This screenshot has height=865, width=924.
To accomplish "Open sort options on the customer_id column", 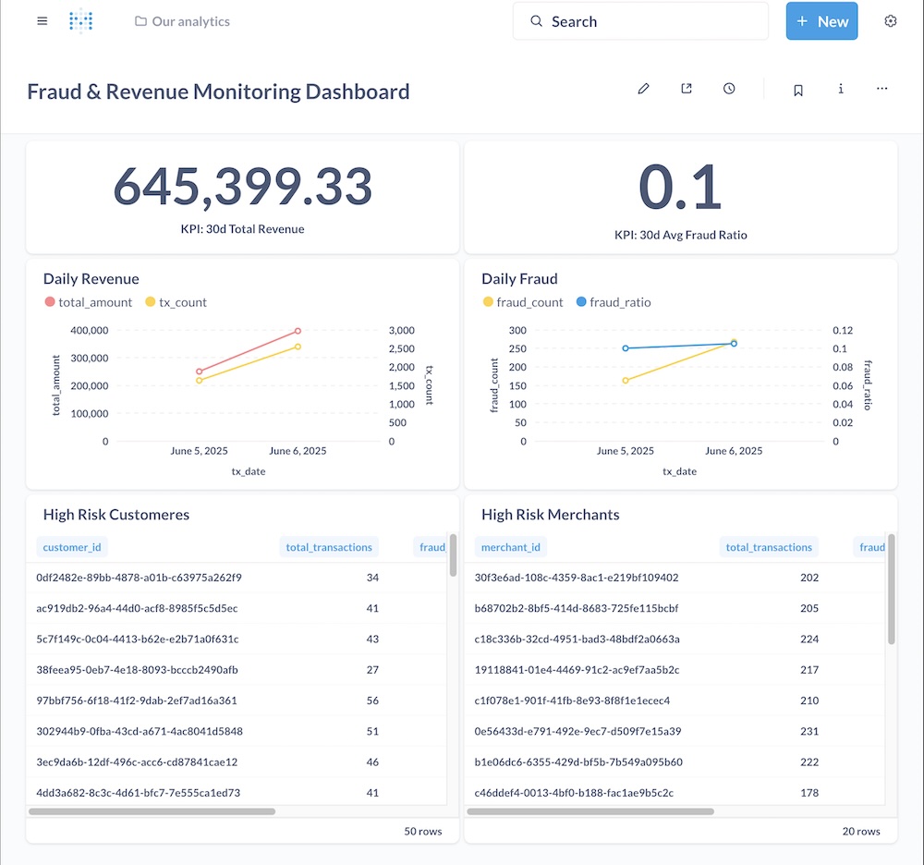I will coord(72,546).
